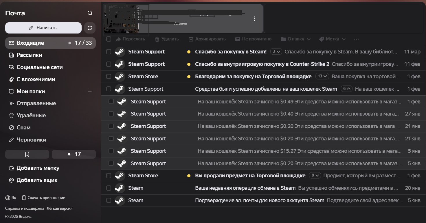
Task: Open the Ваша недавняя операция обмена message
Action: [x=263, y=188]
